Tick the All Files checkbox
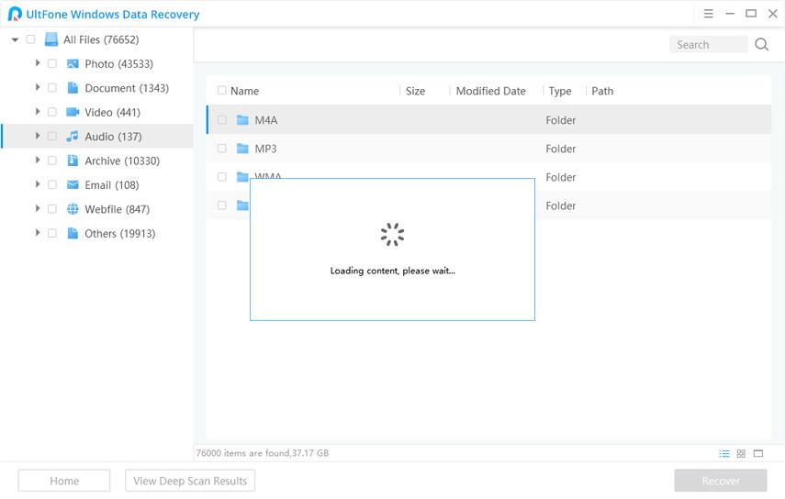This screenshot has height=499, width=785. pos(30,39)
